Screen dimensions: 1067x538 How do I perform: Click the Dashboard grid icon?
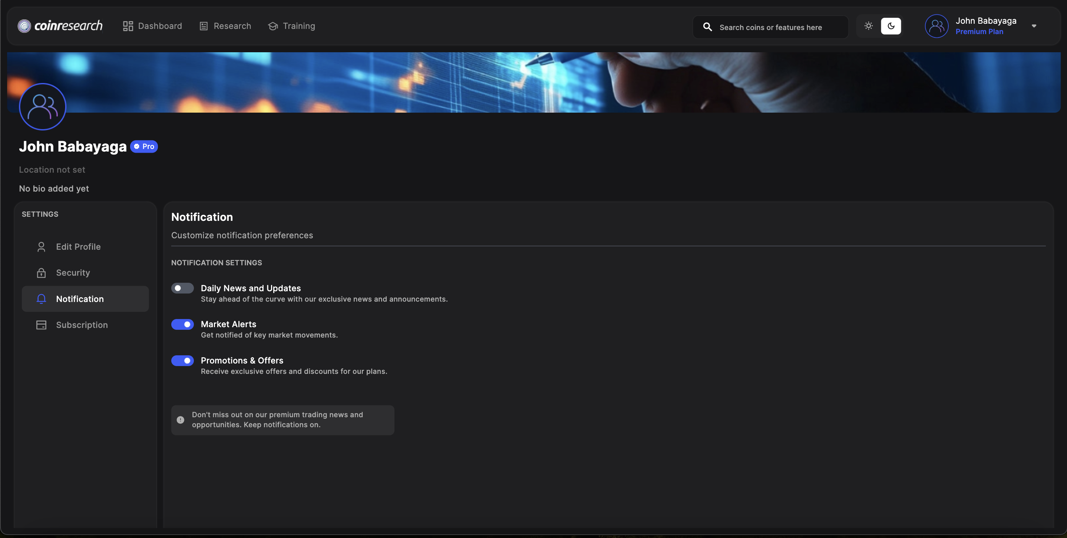128,26
